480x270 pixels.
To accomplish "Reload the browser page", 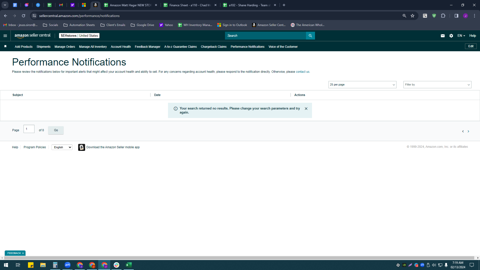I will pyautogui.click(x=23, y=16).
